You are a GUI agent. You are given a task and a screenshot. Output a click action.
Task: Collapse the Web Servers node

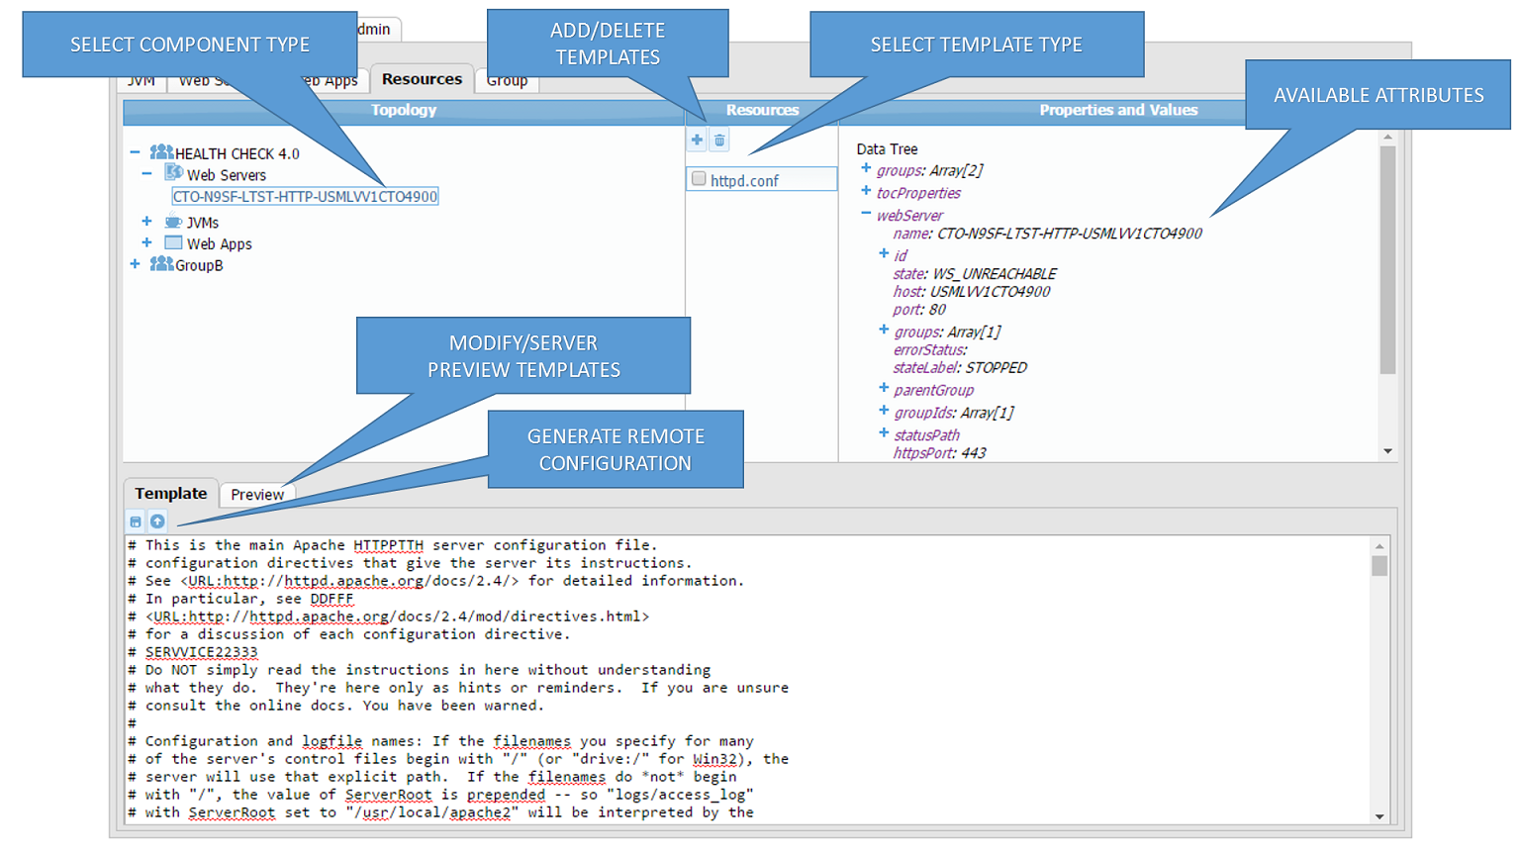tap(146, 173)
